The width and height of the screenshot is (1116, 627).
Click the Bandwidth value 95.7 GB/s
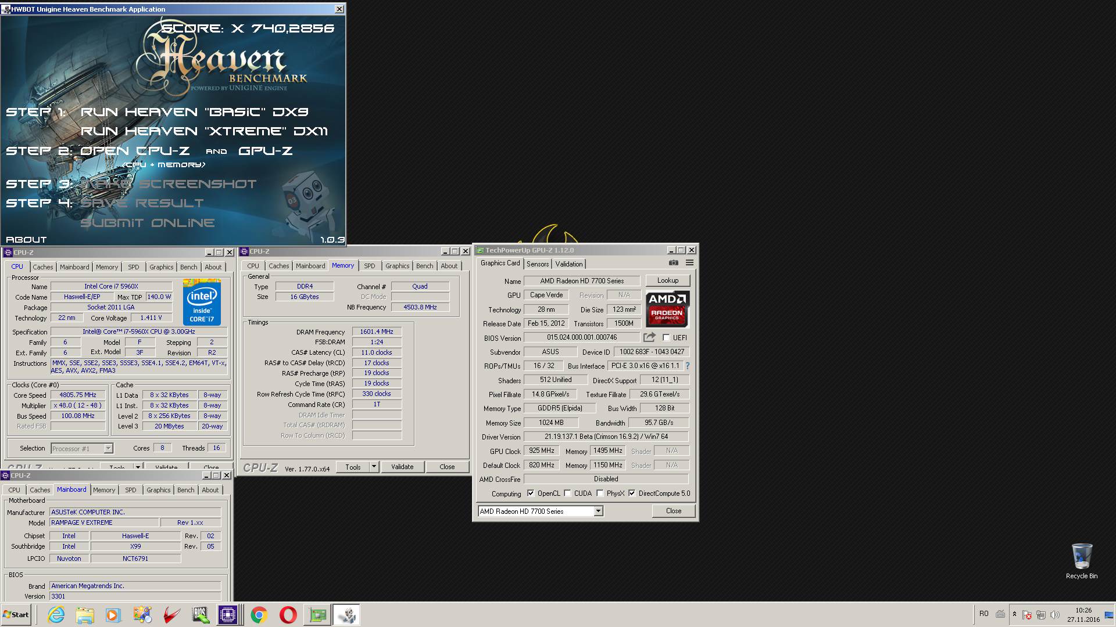tap(659, 423)
